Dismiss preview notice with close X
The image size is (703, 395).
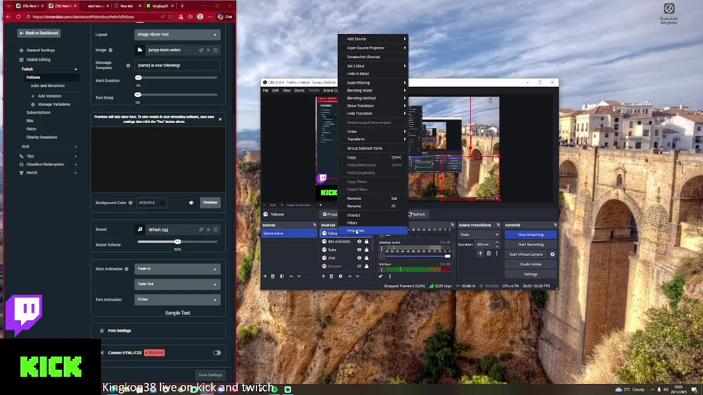click(x=220, y=119)
